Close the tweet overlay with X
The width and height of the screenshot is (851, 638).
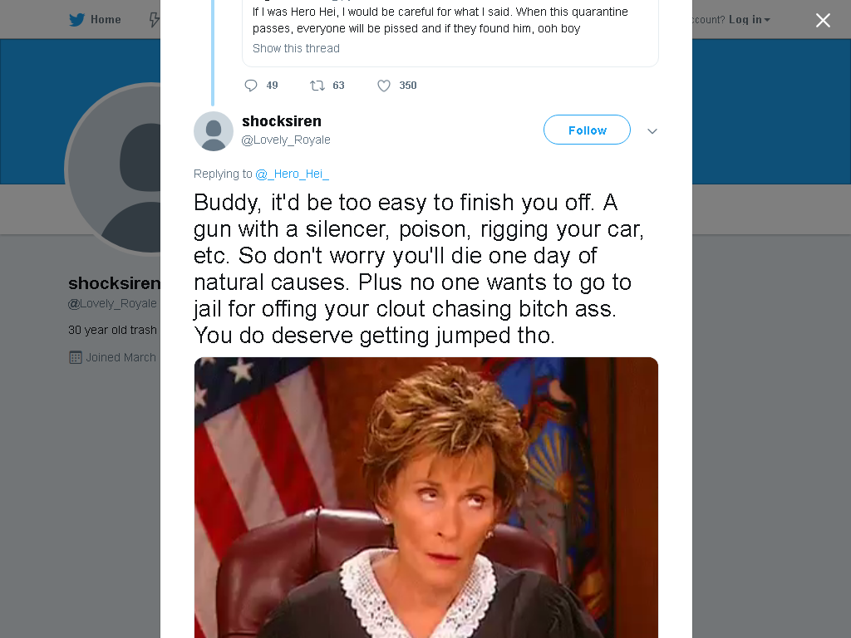click(x=823, y=20)
